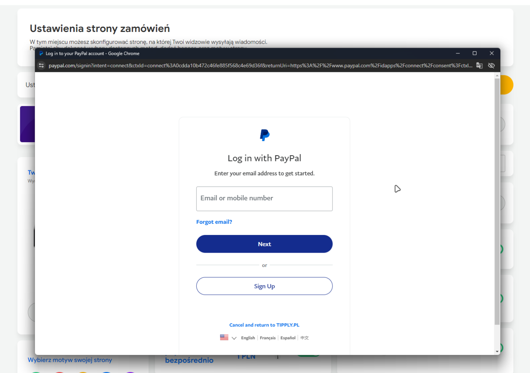Select the English language option
The image size is (530, 373).
pyautogui.click(x=248, y=338)
